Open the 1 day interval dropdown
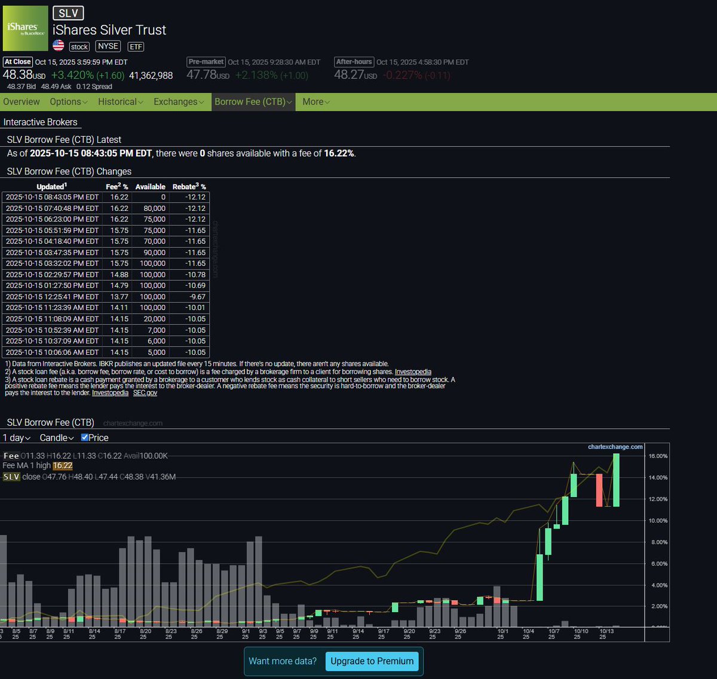Viewport: 717px width, 679px height. click(x=17, y=438)
